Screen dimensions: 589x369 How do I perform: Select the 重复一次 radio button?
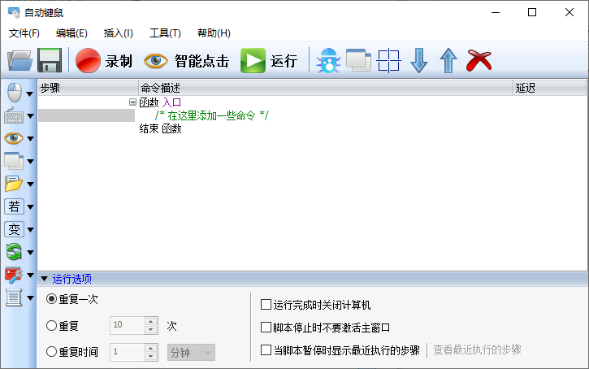pyautogui.click(x=51, y=299)
